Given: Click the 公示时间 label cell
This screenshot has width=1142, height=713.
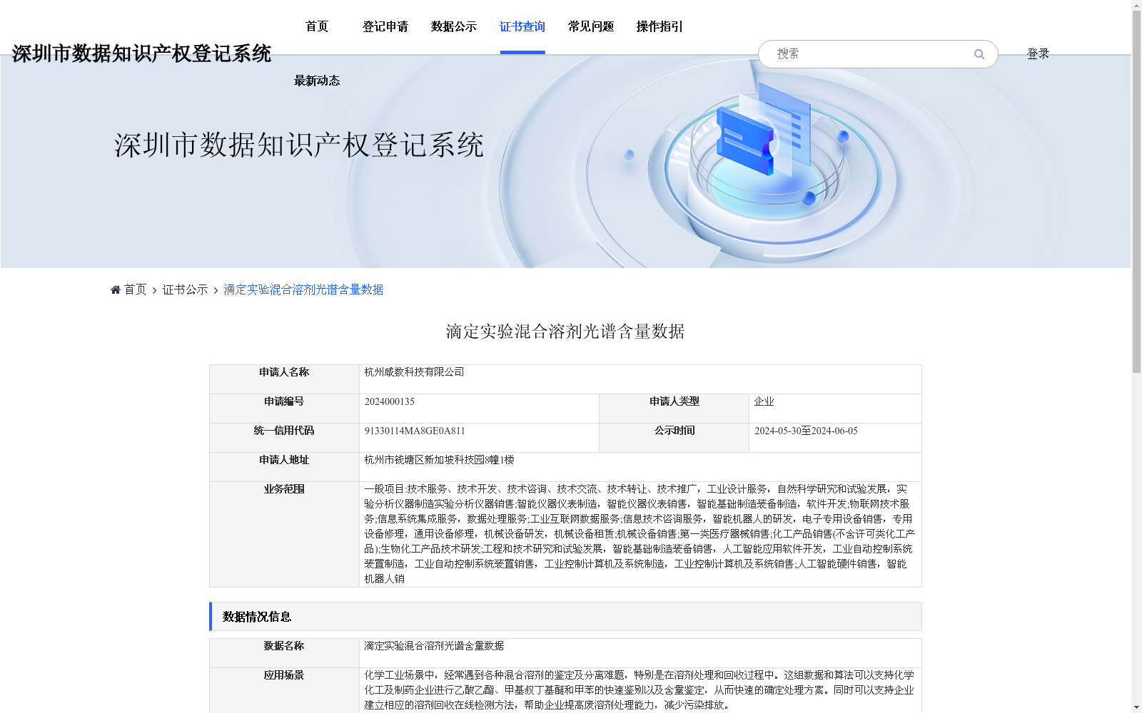Looking at the screenshot, I should (x=674, y=438).
